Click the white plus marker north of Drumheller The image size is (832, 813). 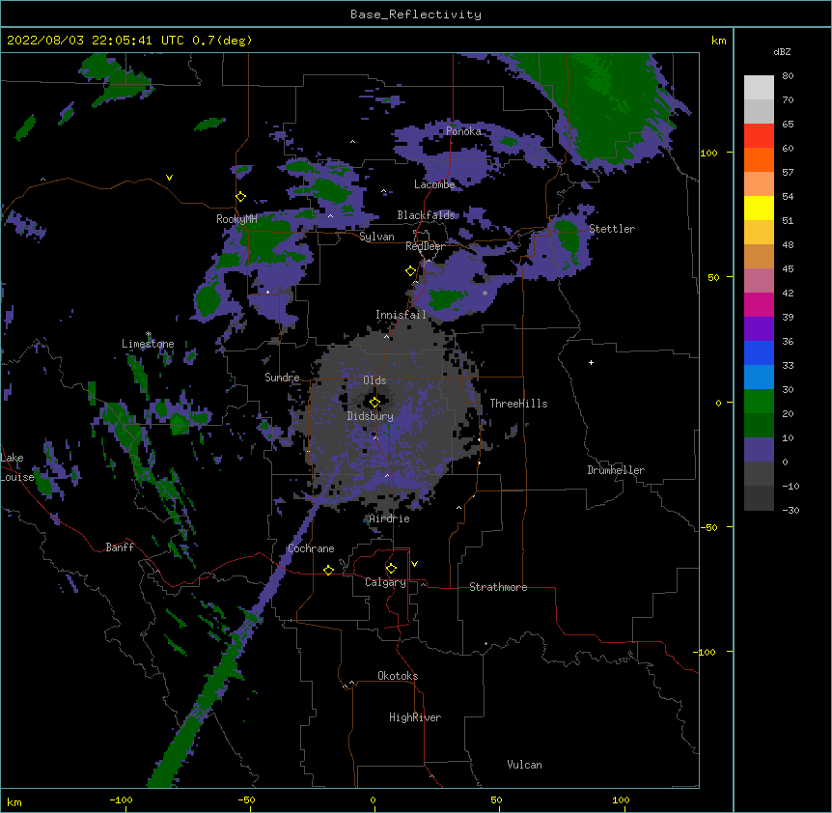point(591,362)
